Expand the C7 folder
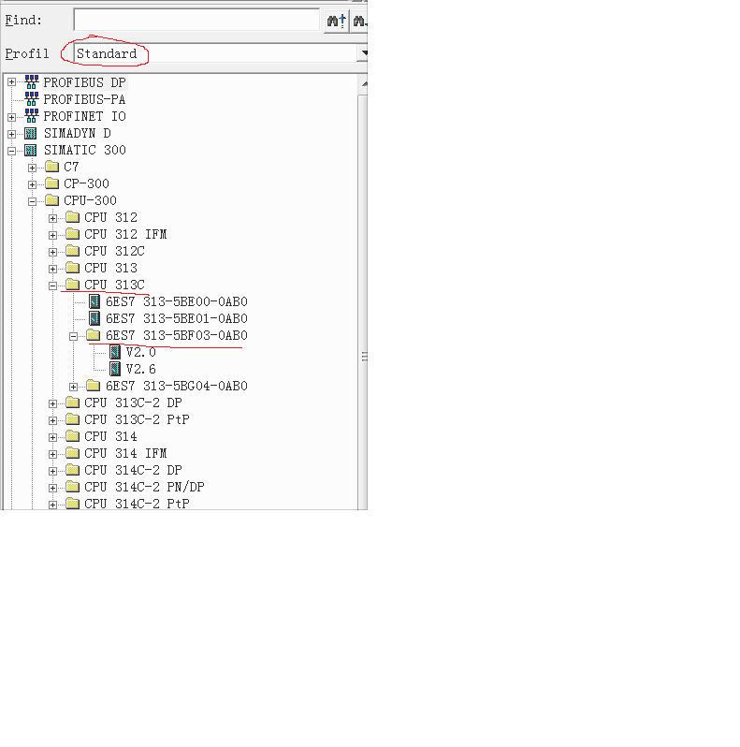 [x=33, y=168]
